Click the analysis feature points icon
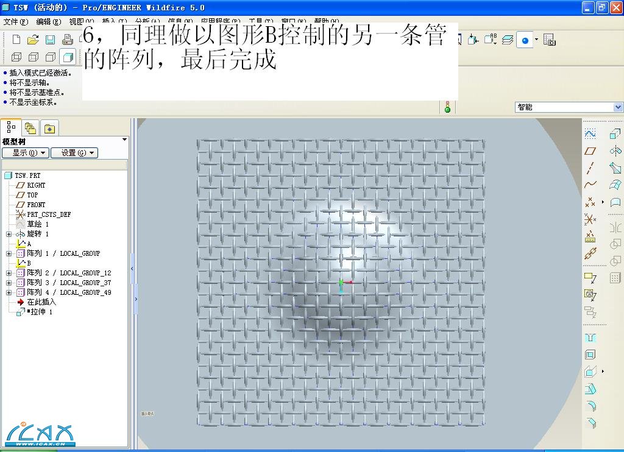Viewport: 624px width, 452px height. point(590,236)
